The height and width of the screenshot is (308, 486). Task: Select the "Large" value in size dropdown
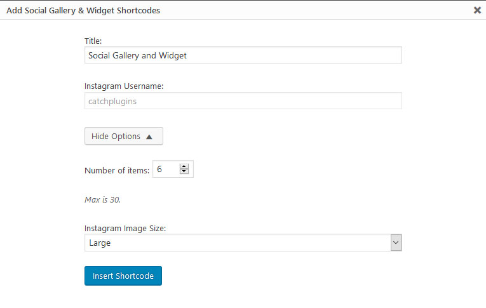(x=100, y=243)
